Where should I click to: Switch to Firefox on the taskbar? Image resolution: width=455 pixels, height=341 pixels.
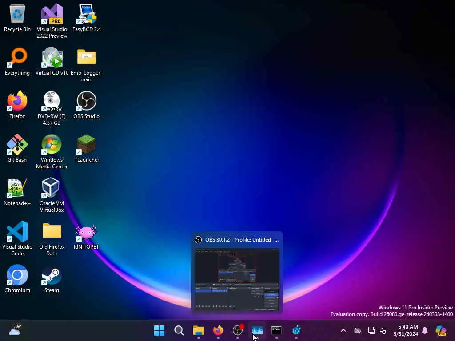pos(218,330)
